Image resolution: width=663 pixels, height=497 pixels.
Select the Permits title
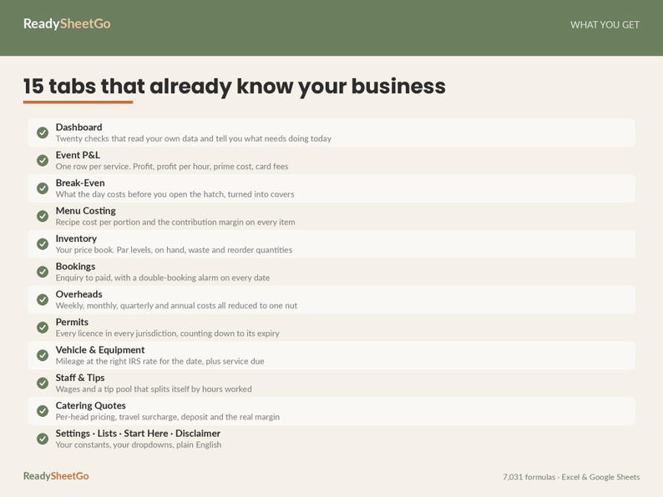72,322
